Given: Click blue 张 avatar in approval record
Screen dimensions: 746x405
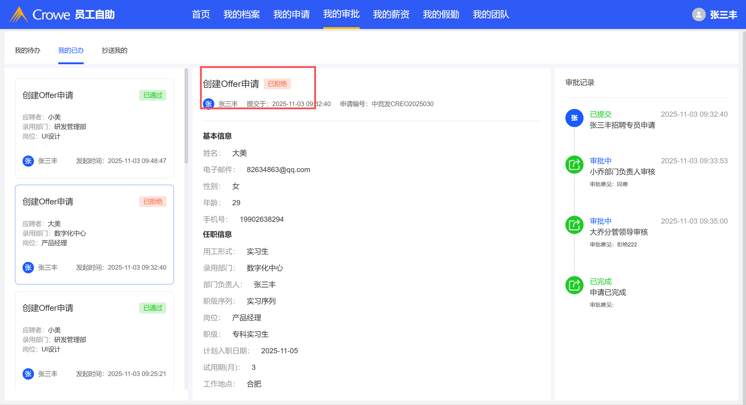Looking at the screenshot, I should point(574,118).
